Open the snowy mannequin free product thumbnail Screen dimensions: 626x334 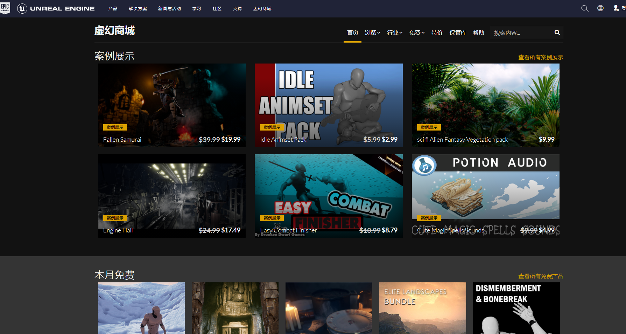click(x=141, y=308)
